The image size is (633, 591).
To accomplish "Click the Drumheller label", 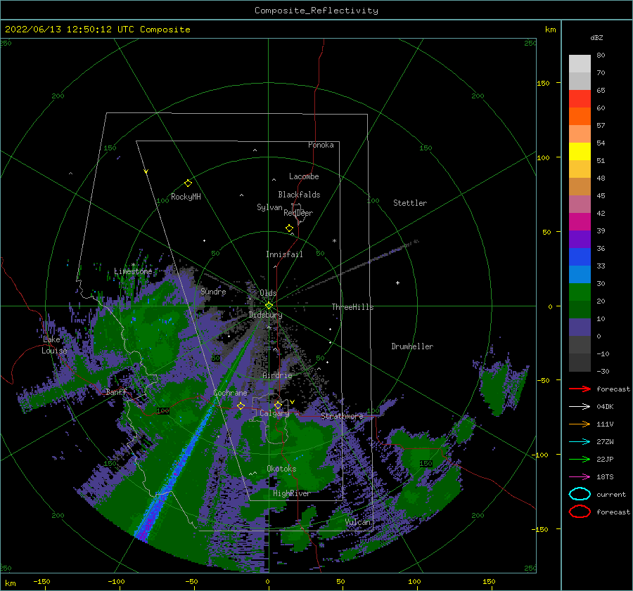I will [x=412, y=346].
